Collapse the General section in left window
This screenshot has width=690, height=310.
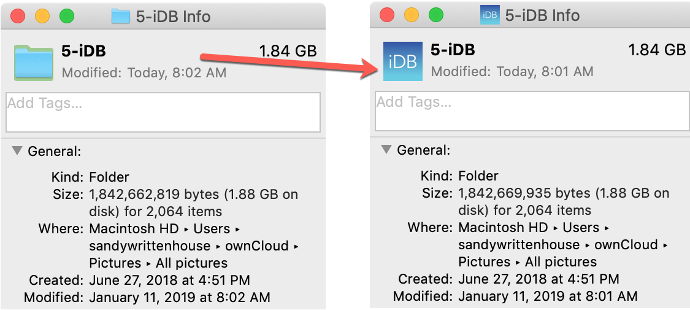[17, 151]
